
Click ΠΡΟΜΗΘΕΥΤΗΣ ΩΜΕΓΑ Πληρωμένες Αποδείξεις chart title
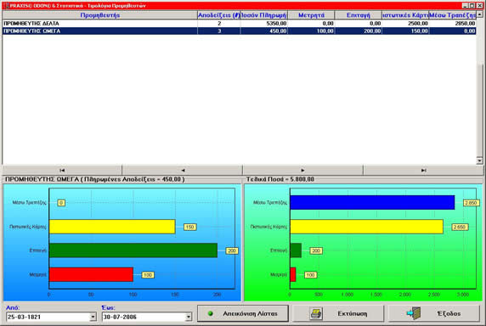(95, 179)
